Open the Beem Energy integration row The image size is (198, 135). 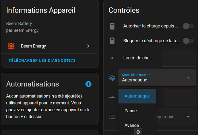[x=50, y=46]
